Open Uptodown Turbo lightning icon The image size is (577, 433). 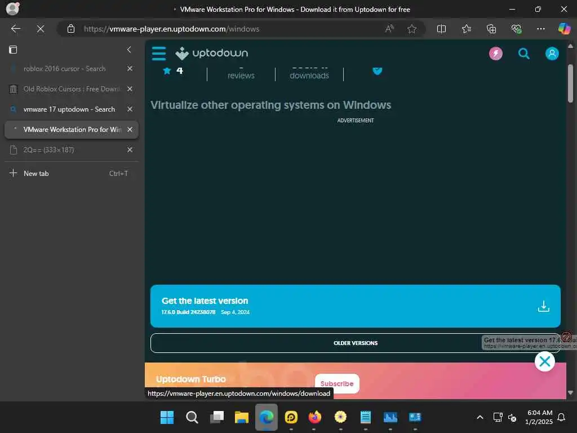tap(496, 54)
